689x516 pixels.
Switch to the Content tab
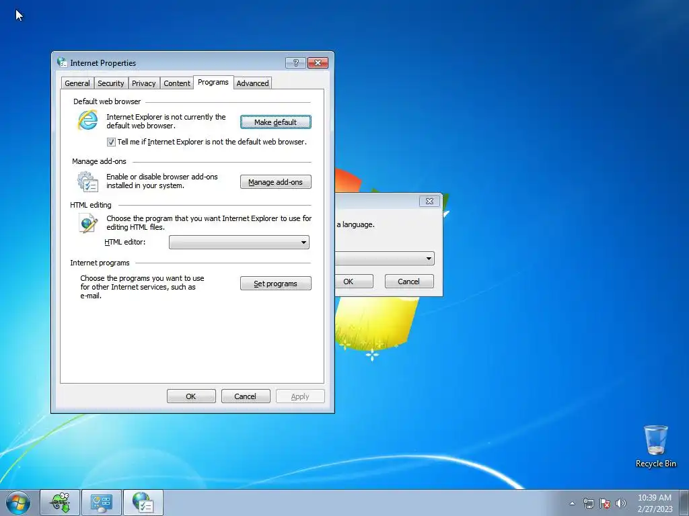click(x=177, y=83)
